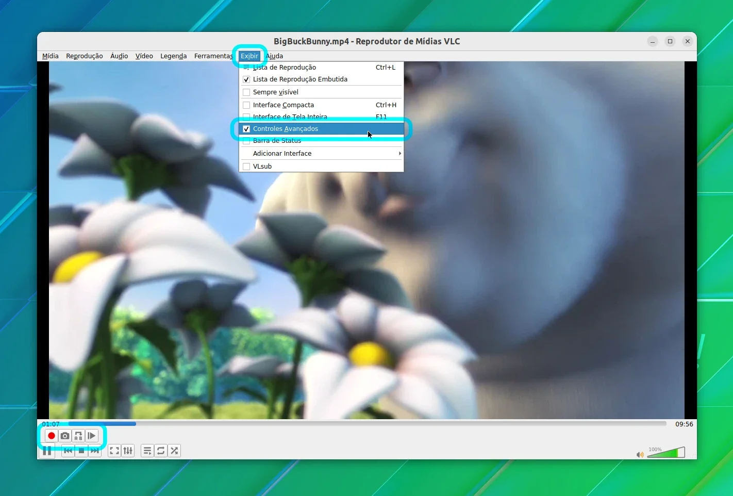Viewport: 733px width, 496px height.
Task: Open the Reprodução menu
Action: tap(85, 56)
